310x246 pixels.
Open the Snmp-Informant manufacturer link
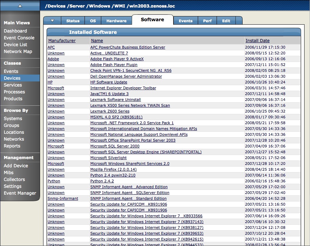pyautogui.click(x=63, y=198)
